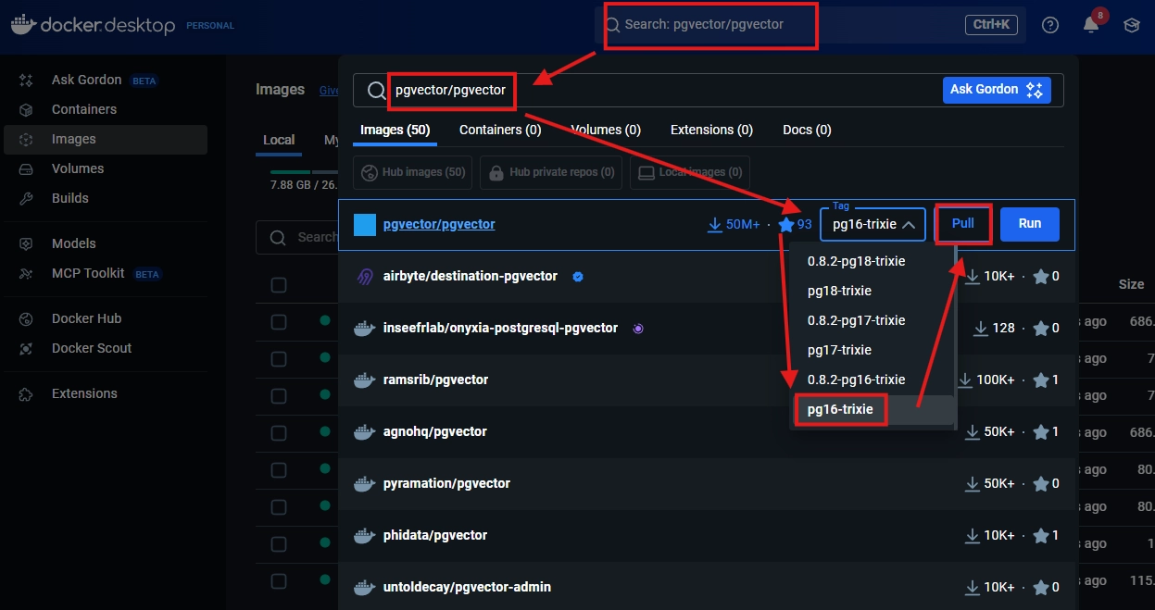1155x610 pixels.
Task: Open Volumes in the sidebar
Action: pos(104,168)
